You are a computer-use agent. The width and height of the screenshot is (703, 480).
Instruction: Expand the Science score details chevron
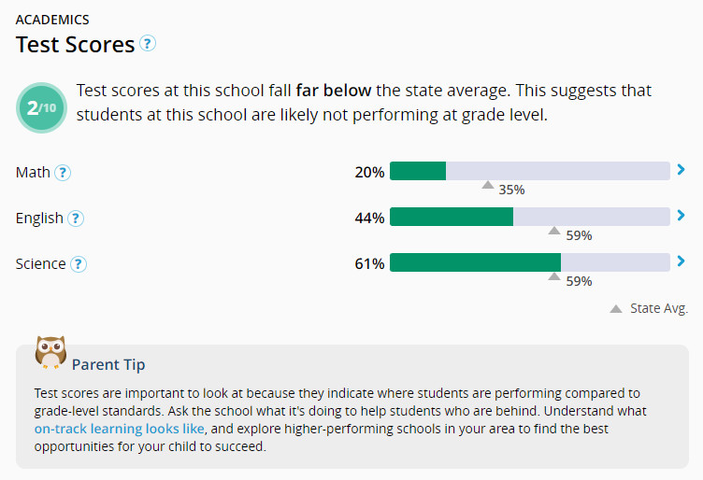coord(681,261)
